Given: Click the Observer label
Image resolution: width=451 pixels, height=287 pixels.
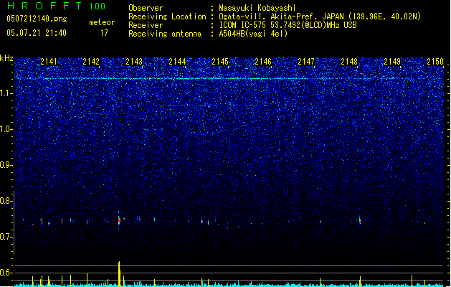Looking at the screenshot, I should point(146,8).
